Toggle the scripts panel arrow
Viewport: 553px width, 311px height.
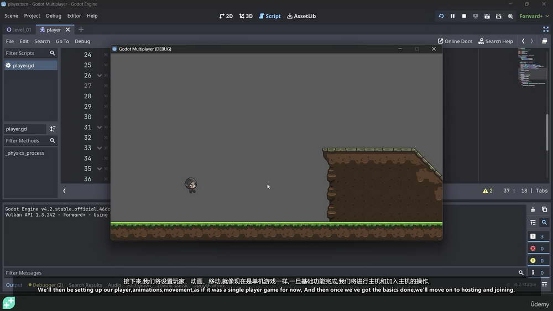click(65, 191)
